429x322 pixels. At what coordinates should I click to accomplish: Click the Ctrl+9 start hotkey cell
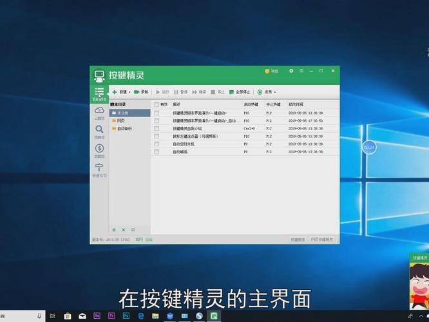[x=249, y=129]
